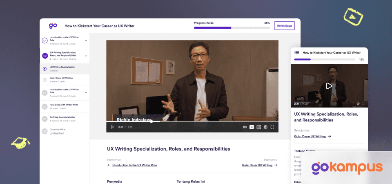Image resolution: width=392 pixels, height=184 pixels.
Task: Play the main video
Action: point(112,127)
